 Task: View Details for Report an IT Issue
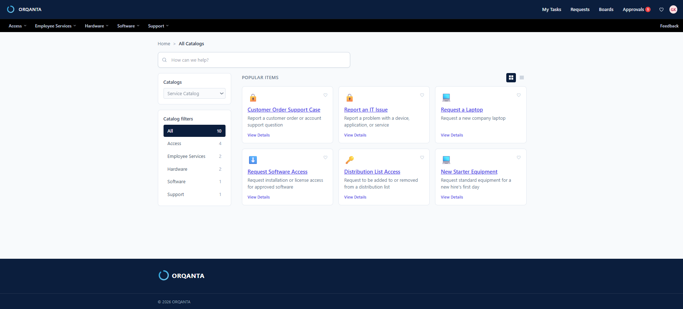pos(355,135)
